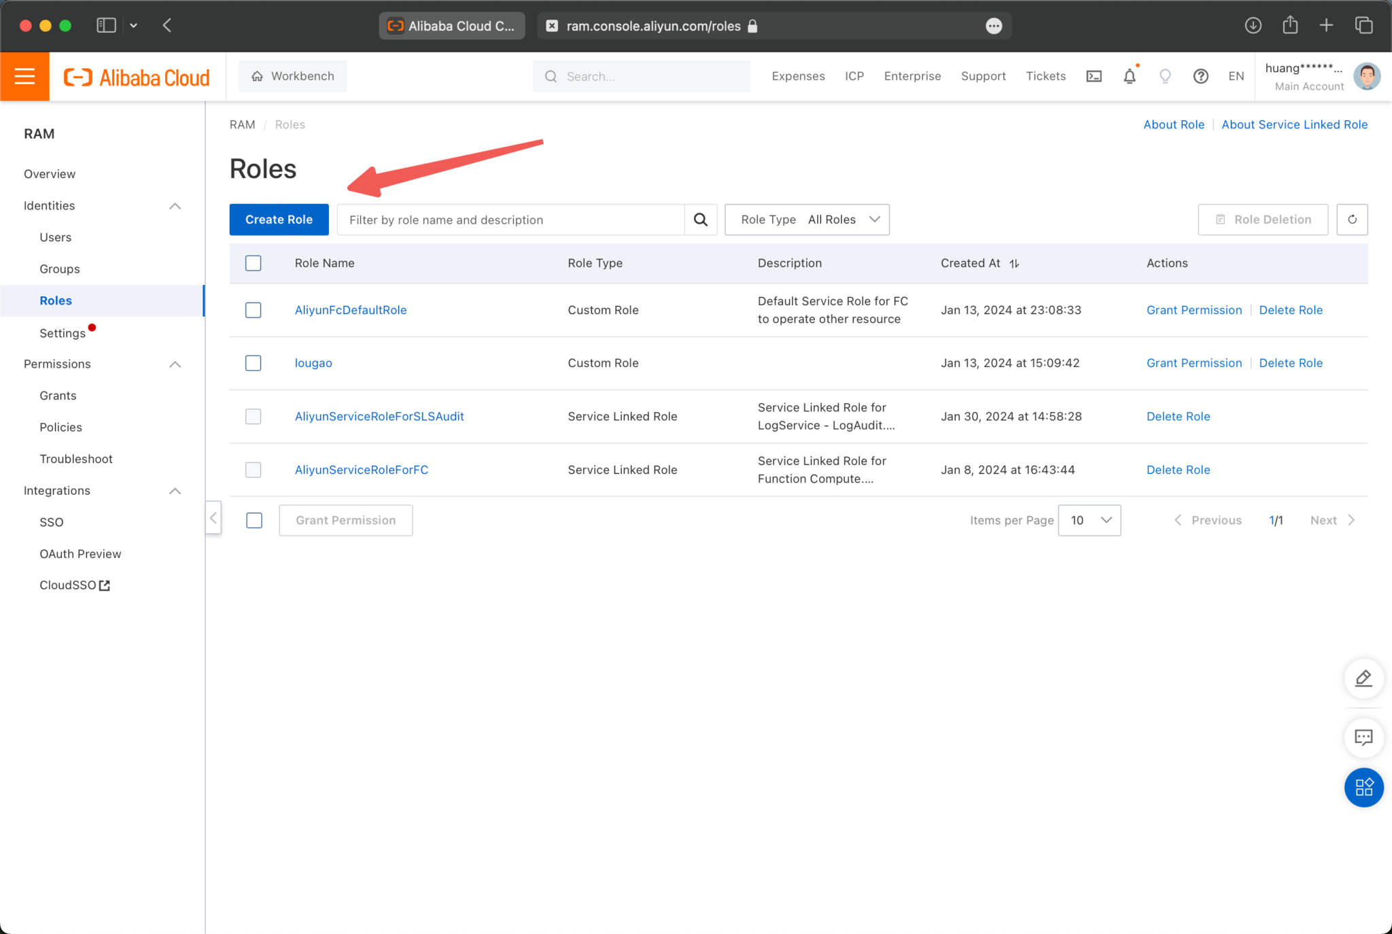
Task: Switch language with EN selector
Action: [1236, 76]
